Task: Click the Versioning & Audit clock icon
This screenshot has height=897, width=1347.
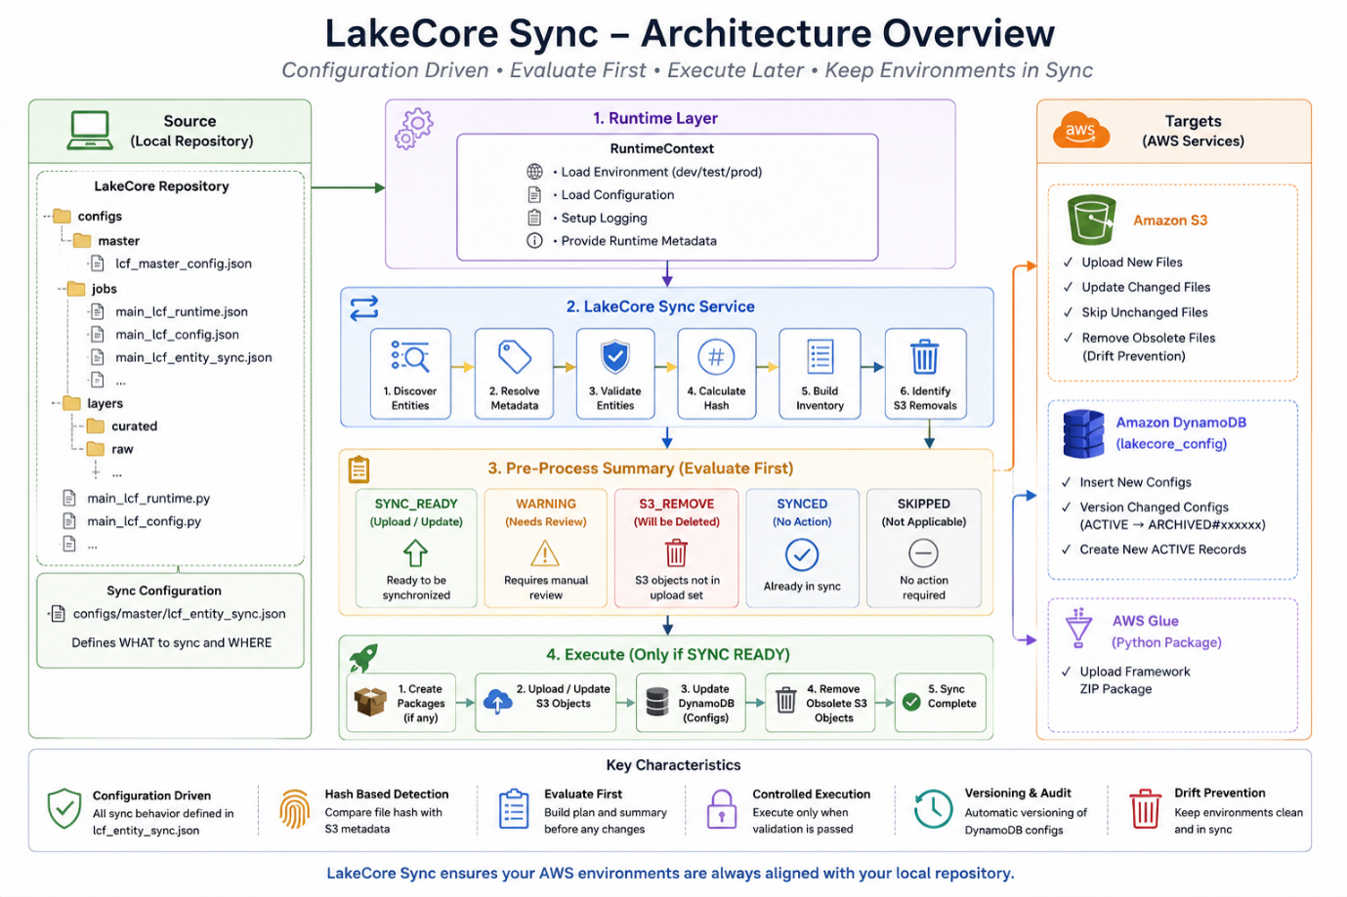Action: [933, 809]
